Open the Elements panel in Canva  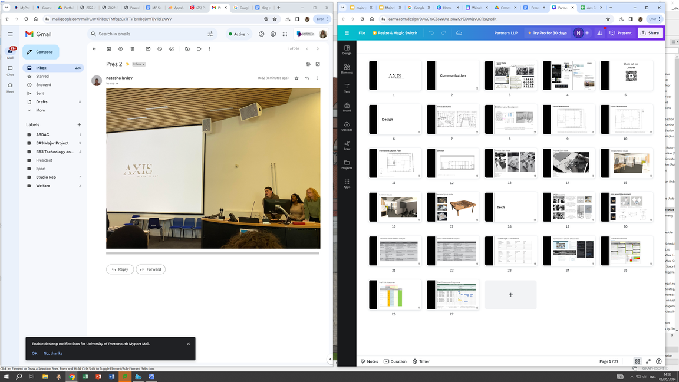coord(347,68)
